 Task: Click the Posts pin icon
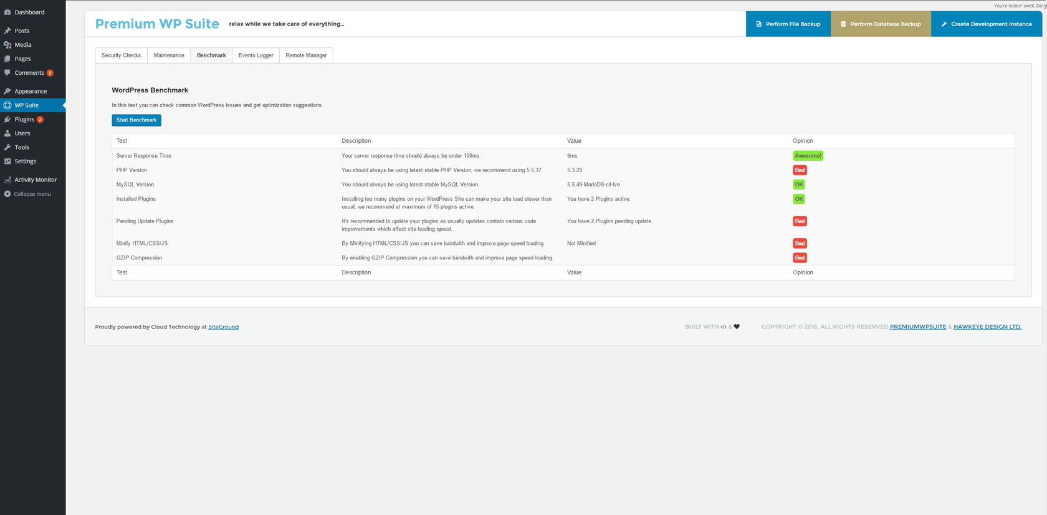coord(7,31)
